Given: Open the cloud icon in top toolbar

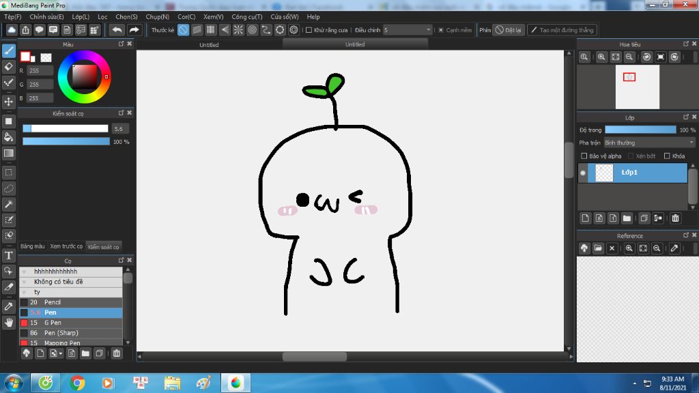Looking at the screenshot, I should pos(12,30).
